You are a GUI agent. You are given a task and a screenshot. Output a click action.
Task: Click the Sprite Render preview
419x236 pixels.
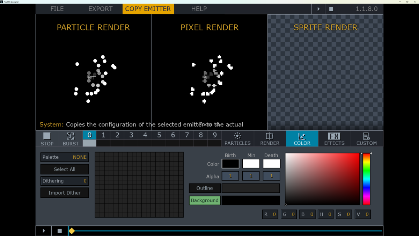tap(325, 72)
